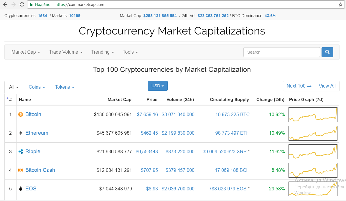Expand the Tokens filter dropdown

coord(65,87)
